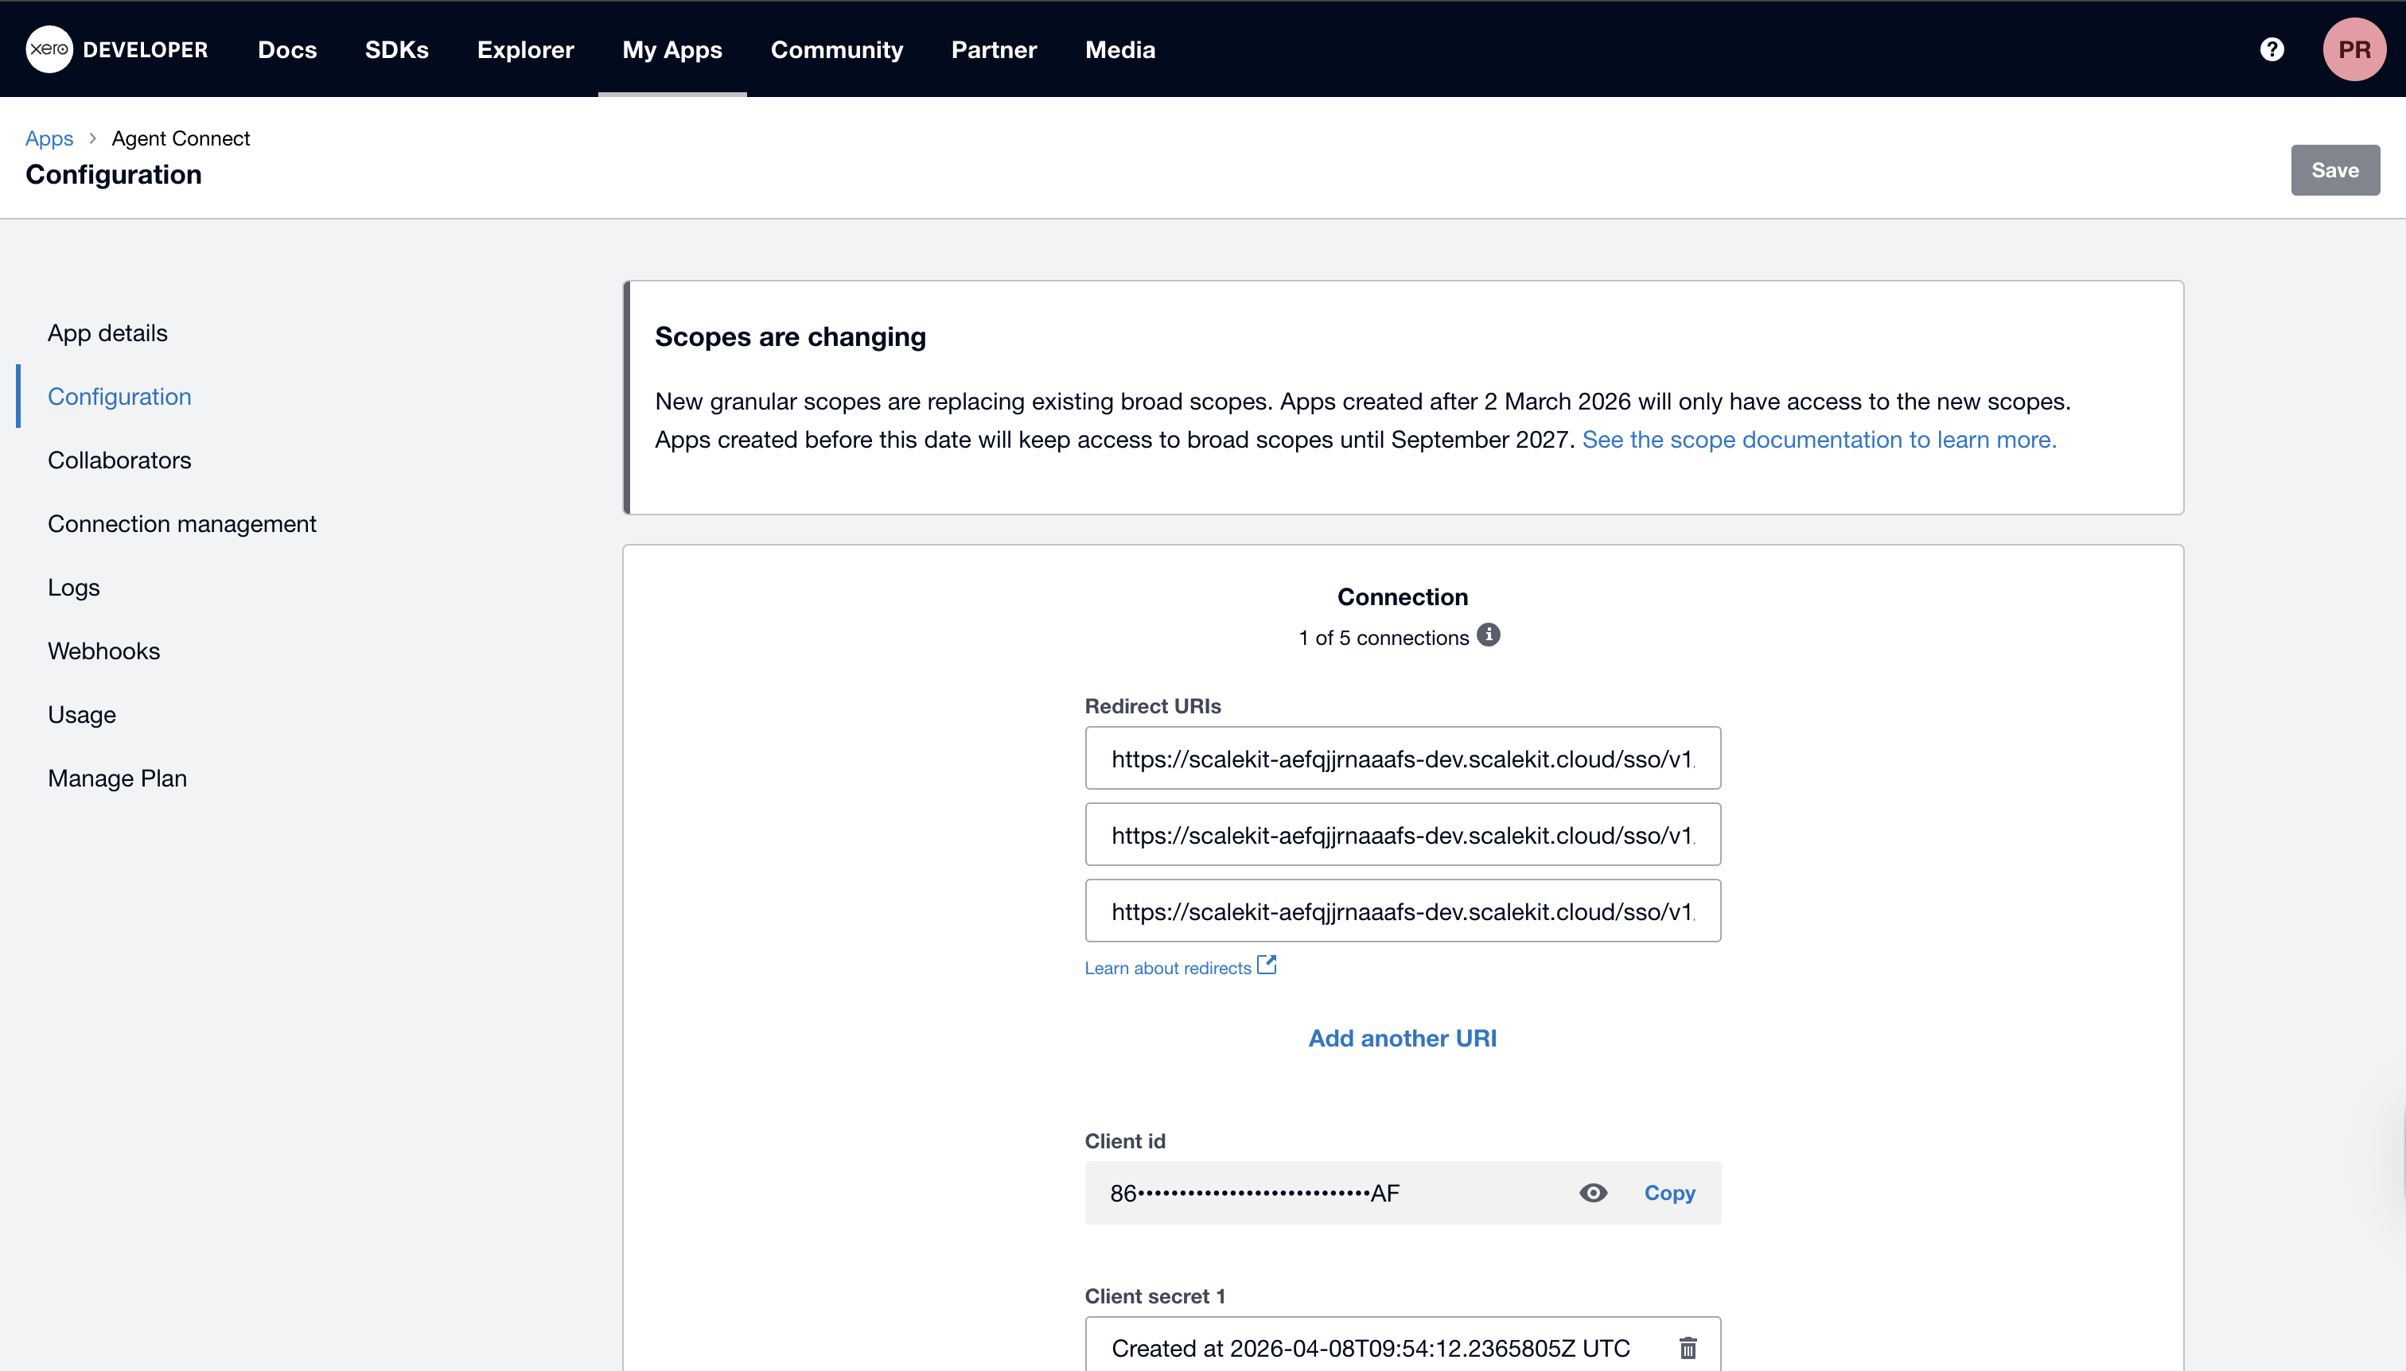Image resolution: width=2406 pixels, height=1371 pixels.
Task: Open Manage Plan in sidebar
Action: [118, 778]
